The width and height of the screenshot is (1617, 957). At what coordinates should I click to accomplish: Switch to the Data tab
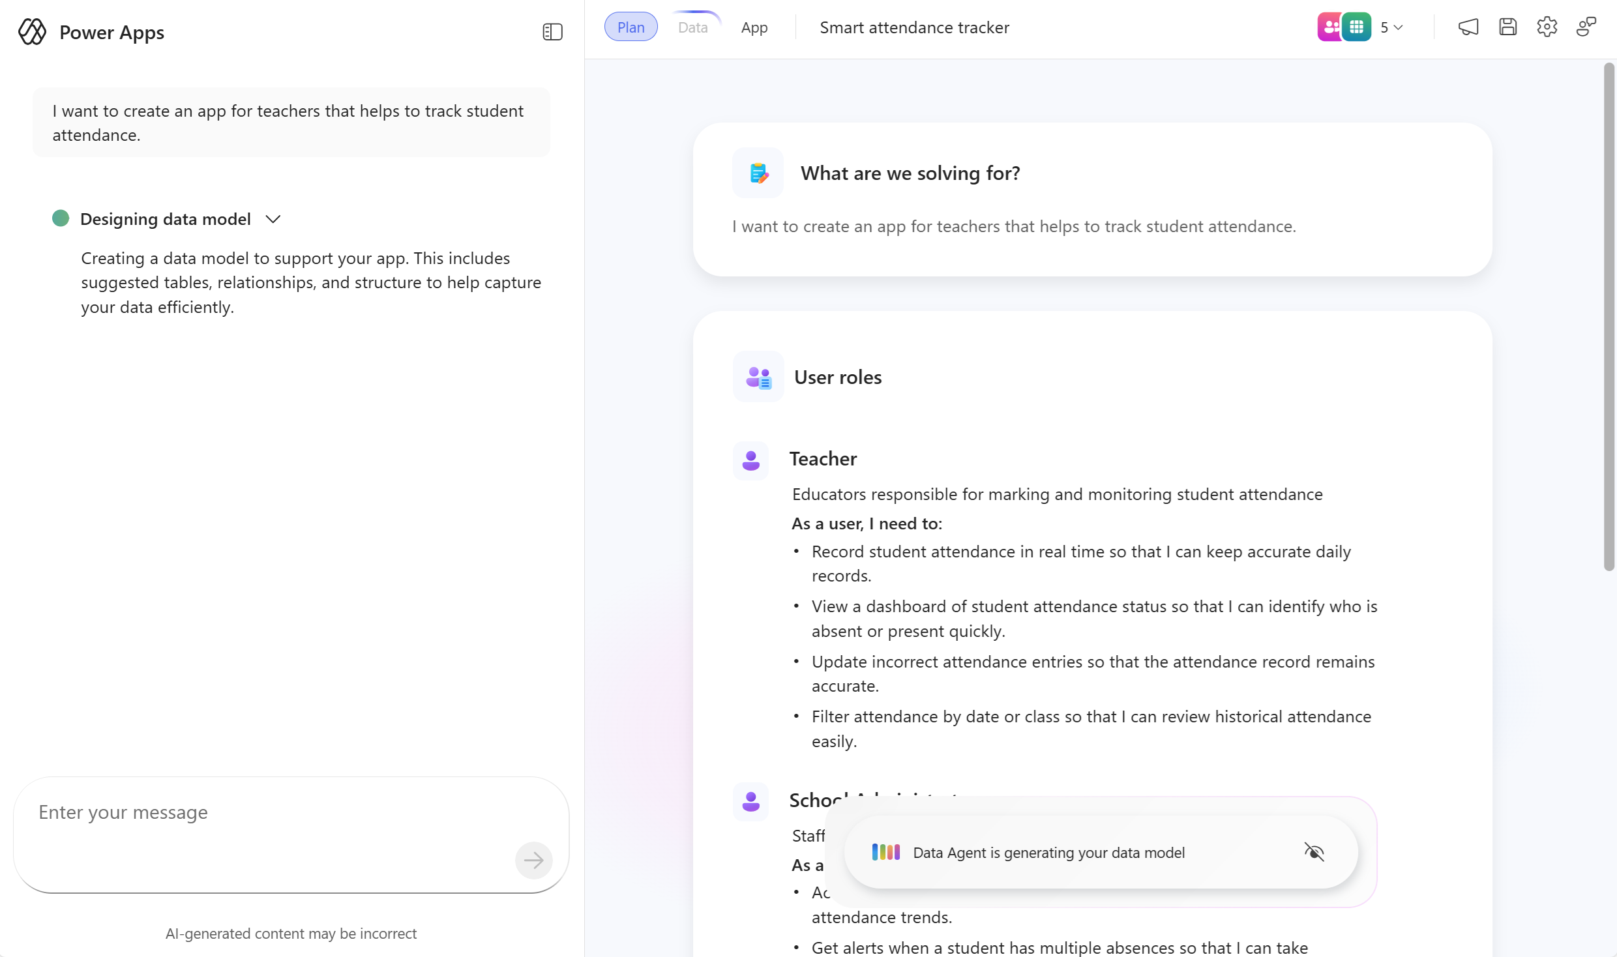pos(692,27)
